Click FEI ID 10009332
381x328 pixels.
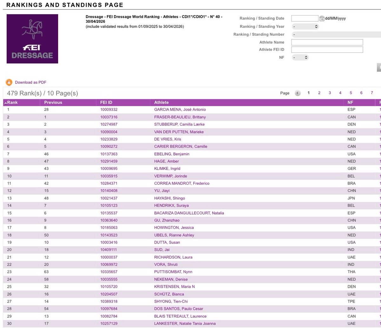point(109,110)
